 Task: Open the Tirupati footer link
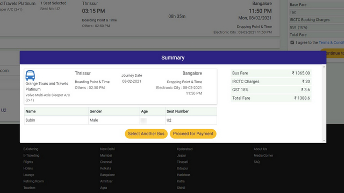pyautogui.click(x=183, y=162)
